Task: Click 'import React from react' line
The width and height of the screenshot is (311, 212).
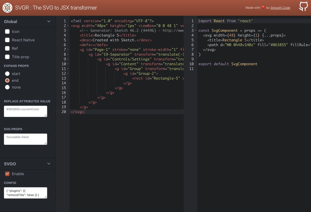Action: (226, 21)
